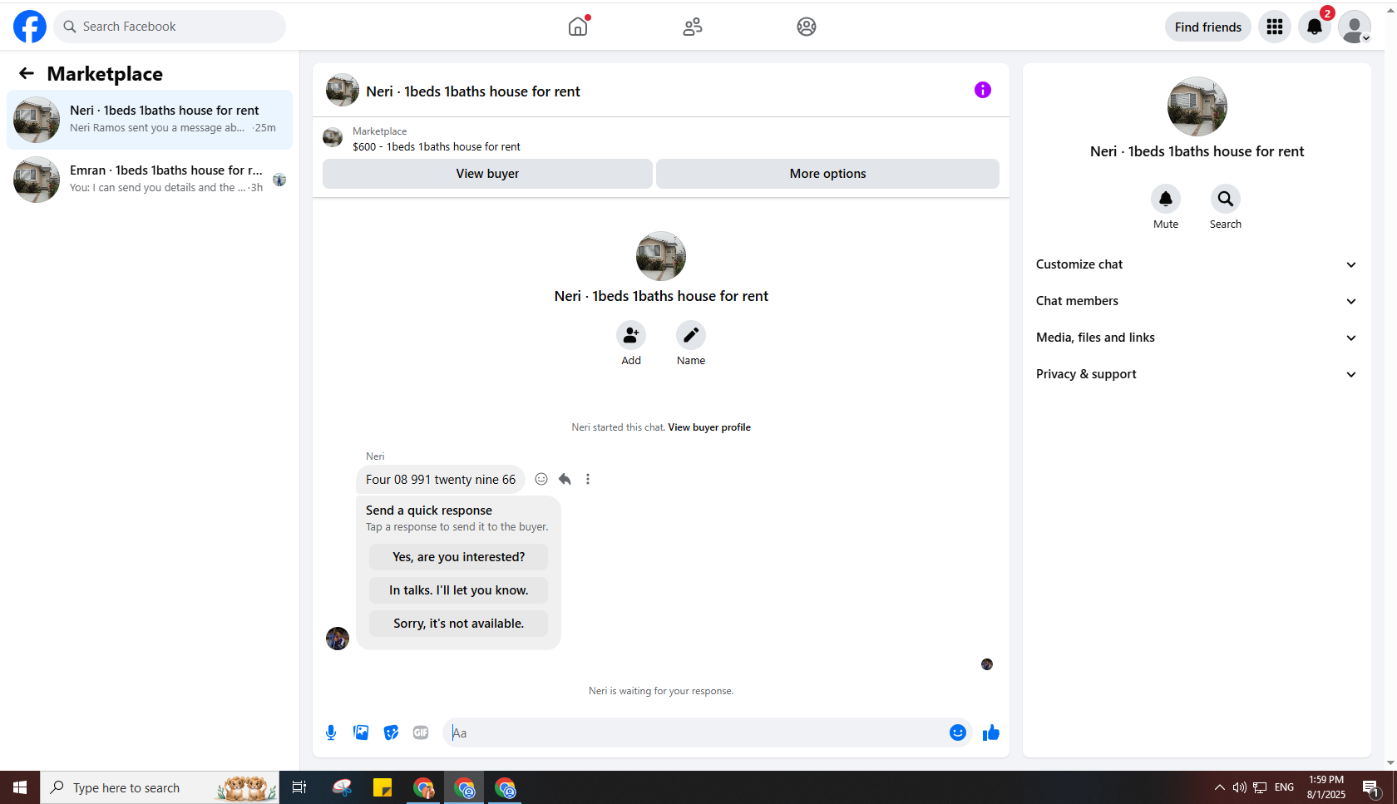Open the Notifications bell icon
Image resolution: width=1397 pixels, height=804 pixels.
pyautogui.click(x=1315, y=27)
